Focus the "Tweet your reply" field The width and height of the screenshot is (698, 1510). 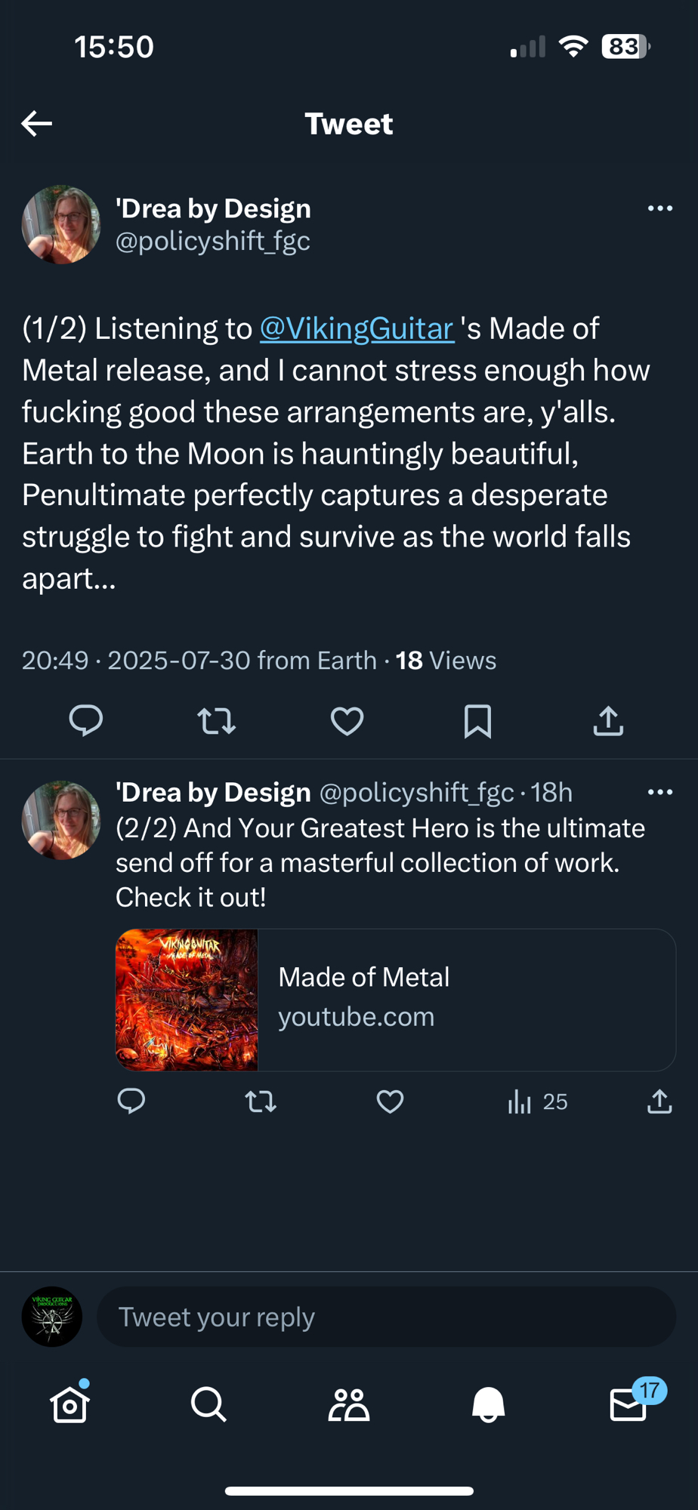pyautogui.click(x=385, y=1317)
